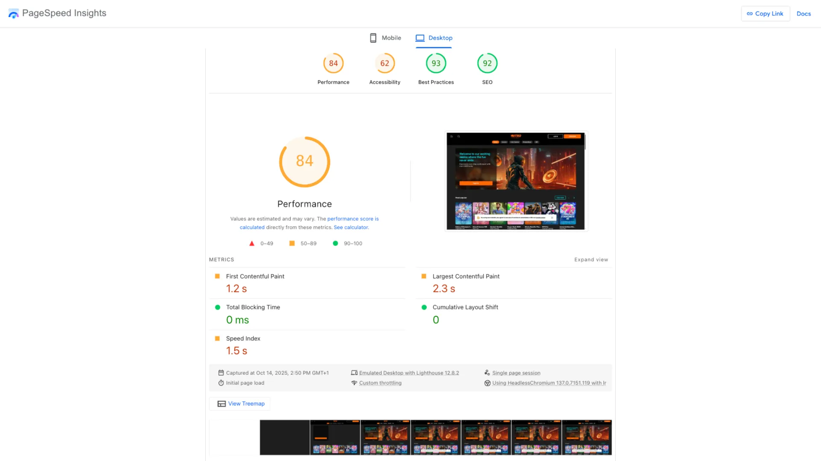
Task: Click the Copy Link button
Action: [765, 13]
